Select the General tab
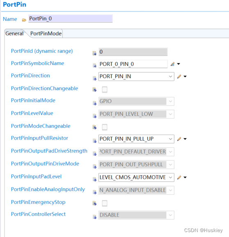Viewport: 229px width, 237px height. pos(14,34)
